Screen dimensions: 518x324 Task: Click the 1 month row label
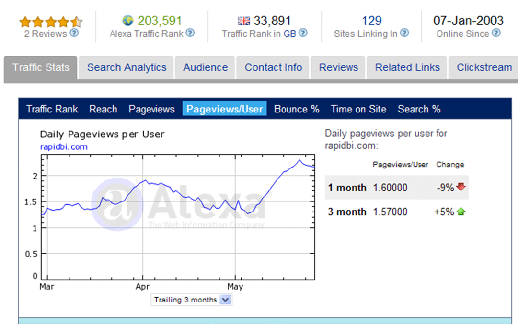(x=347, y=188)
